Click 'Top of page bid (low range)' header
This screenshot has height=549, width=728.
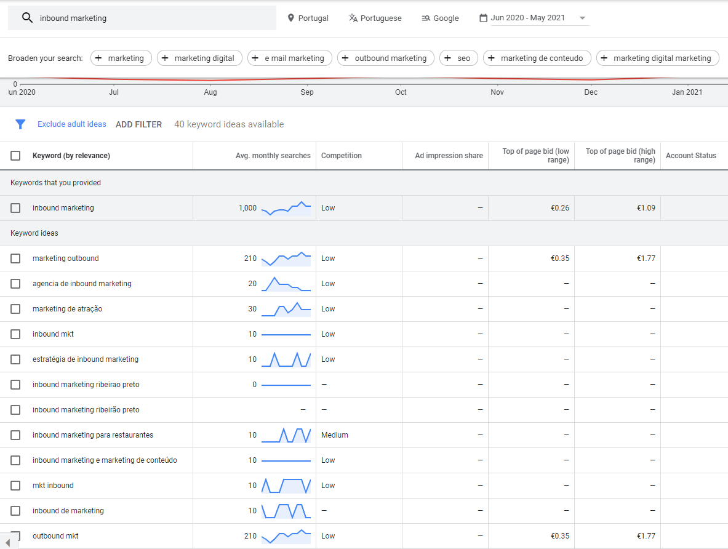[x=535, y=156]
